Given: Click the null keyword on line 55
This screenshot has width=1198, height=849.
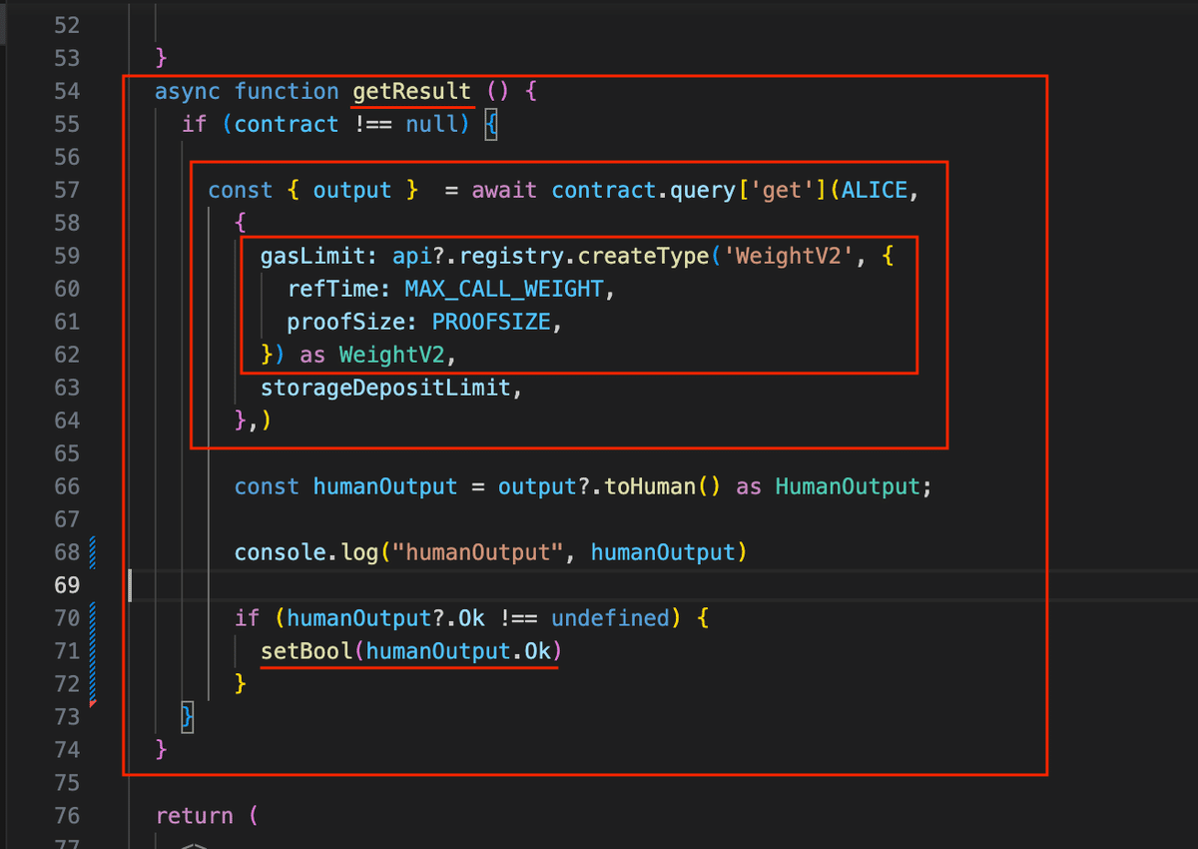Looking at the screenshot, I should click(x=431, y=124).
